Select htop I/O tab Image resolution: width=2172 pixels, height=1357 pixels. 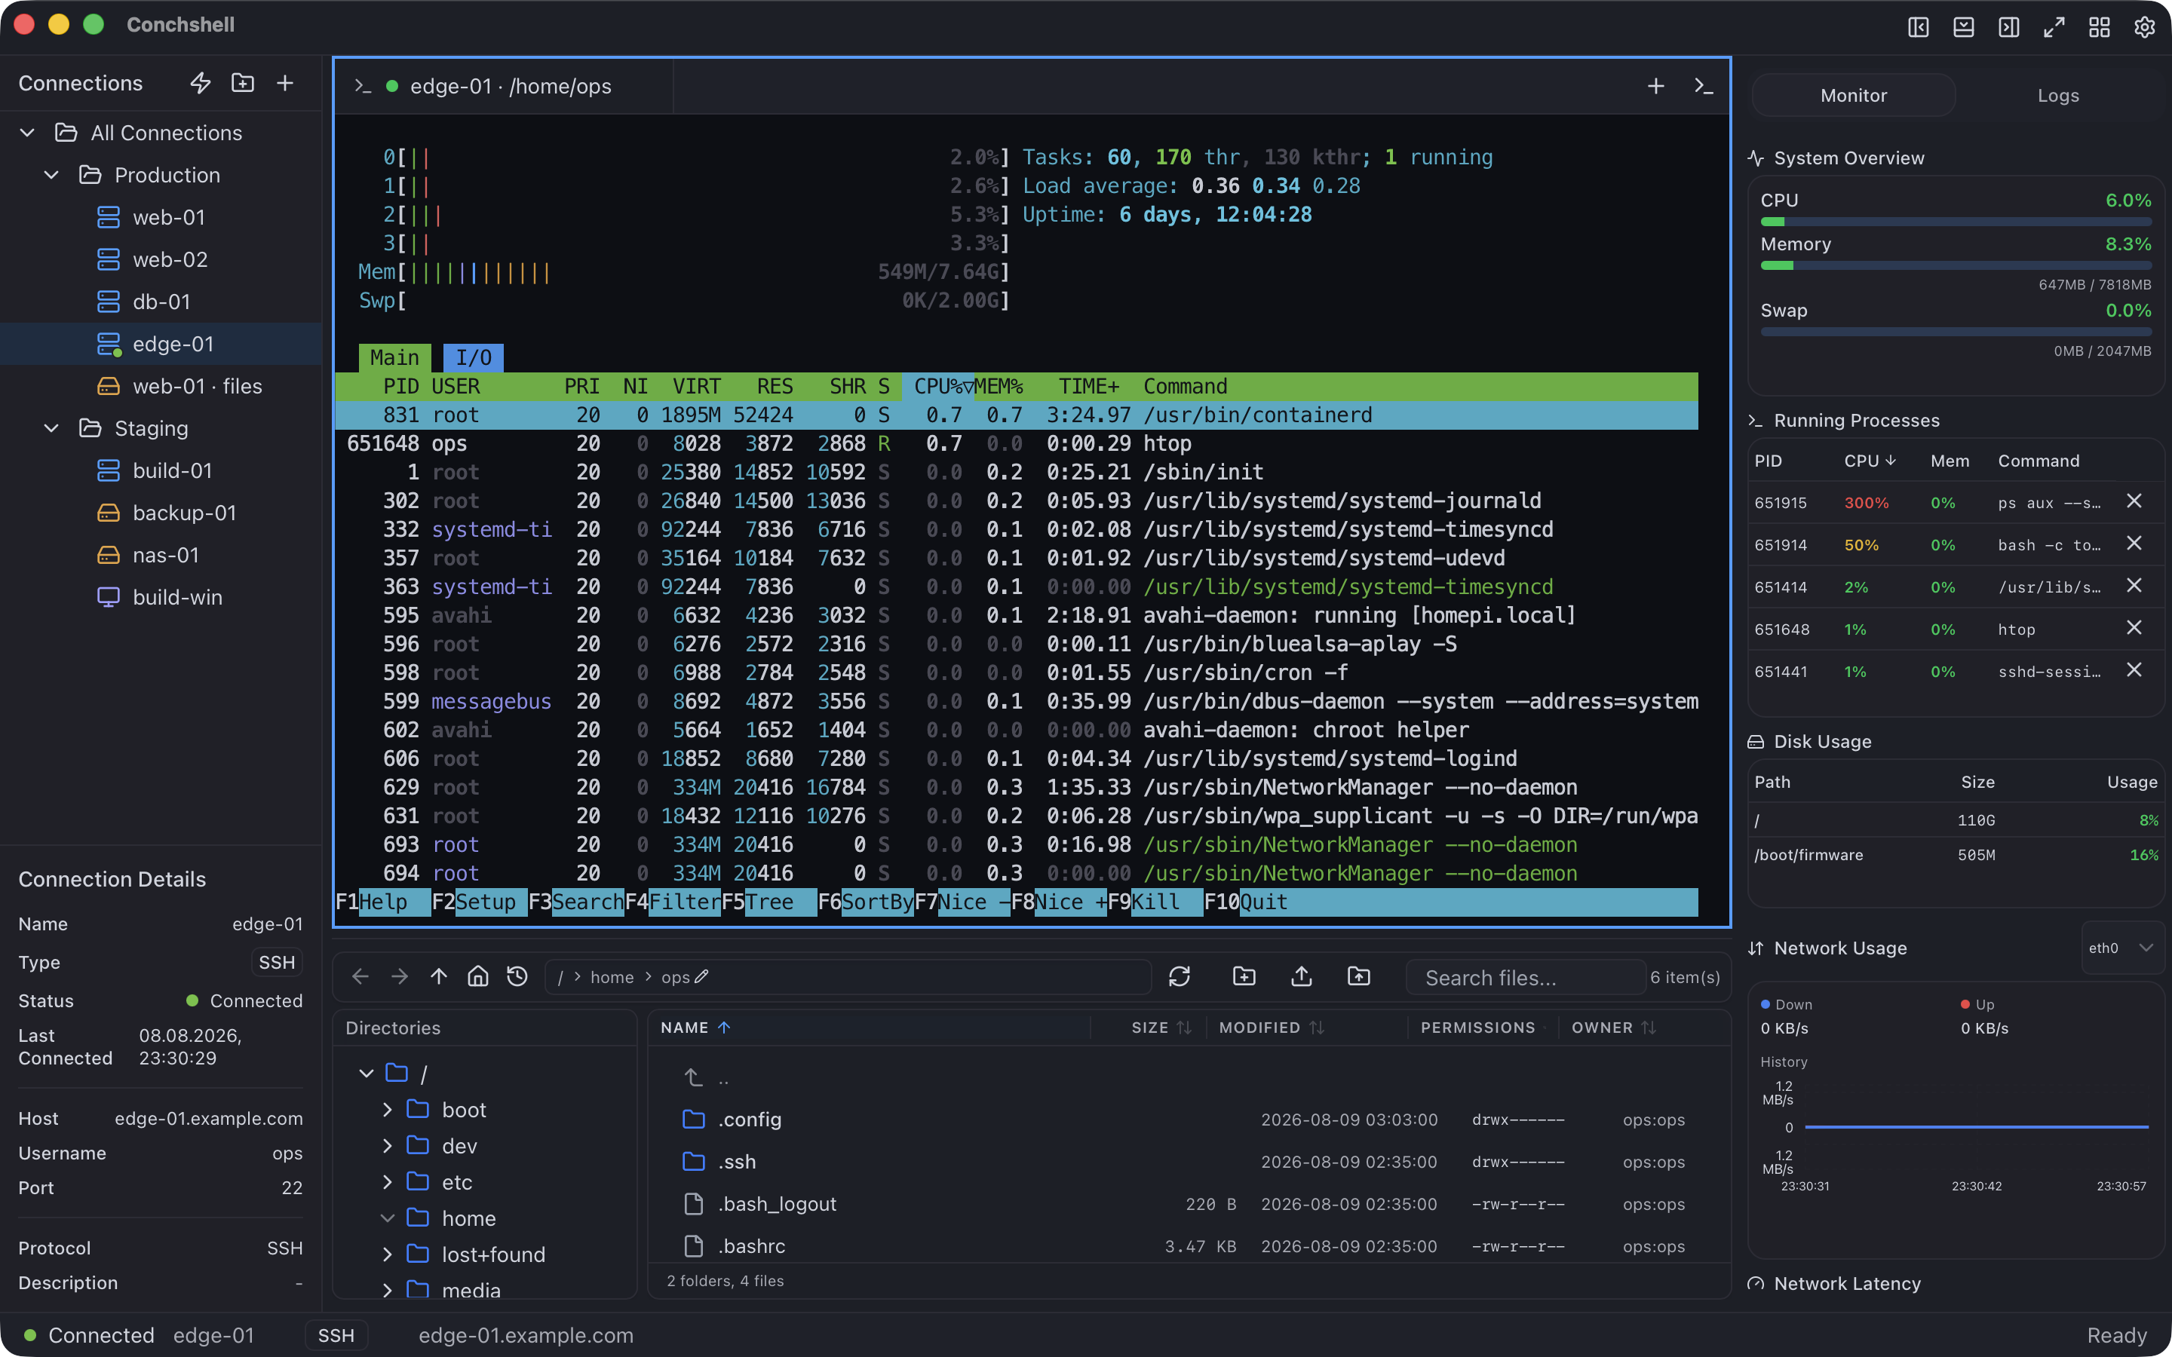click(473, 357)
